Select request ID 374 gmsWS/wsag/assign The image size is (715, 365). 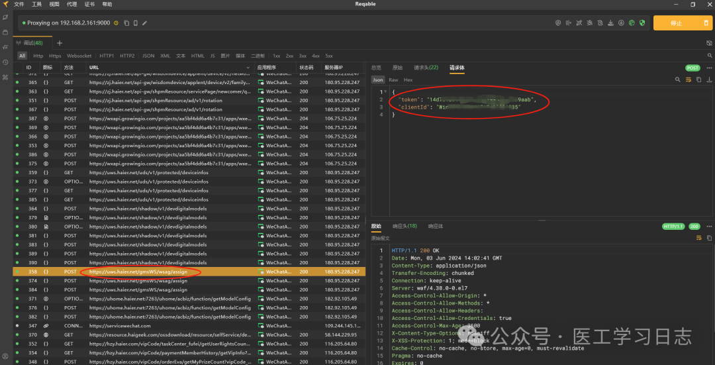tap(189, 281)
